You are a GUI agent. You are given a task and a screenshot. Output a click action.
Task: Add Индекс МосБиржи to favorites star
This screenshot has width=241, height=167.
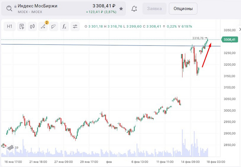121,8
